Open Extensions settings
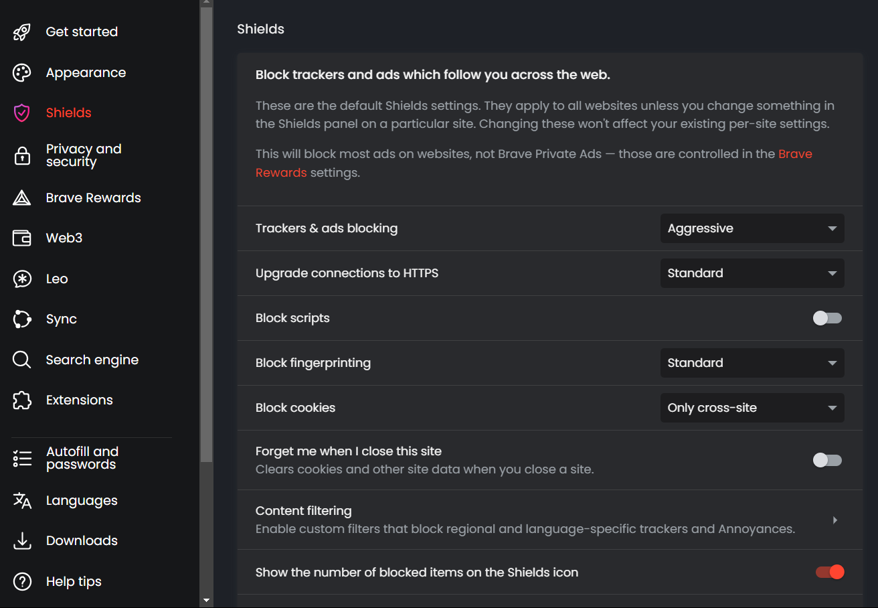The image size is (878, 608). point(79,400)
